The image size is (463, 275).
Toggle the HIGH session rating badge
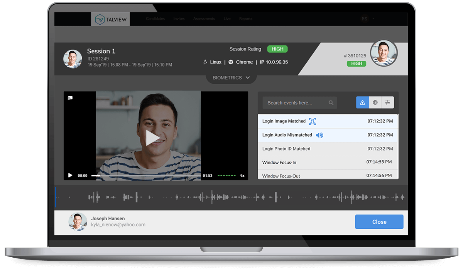277,49
